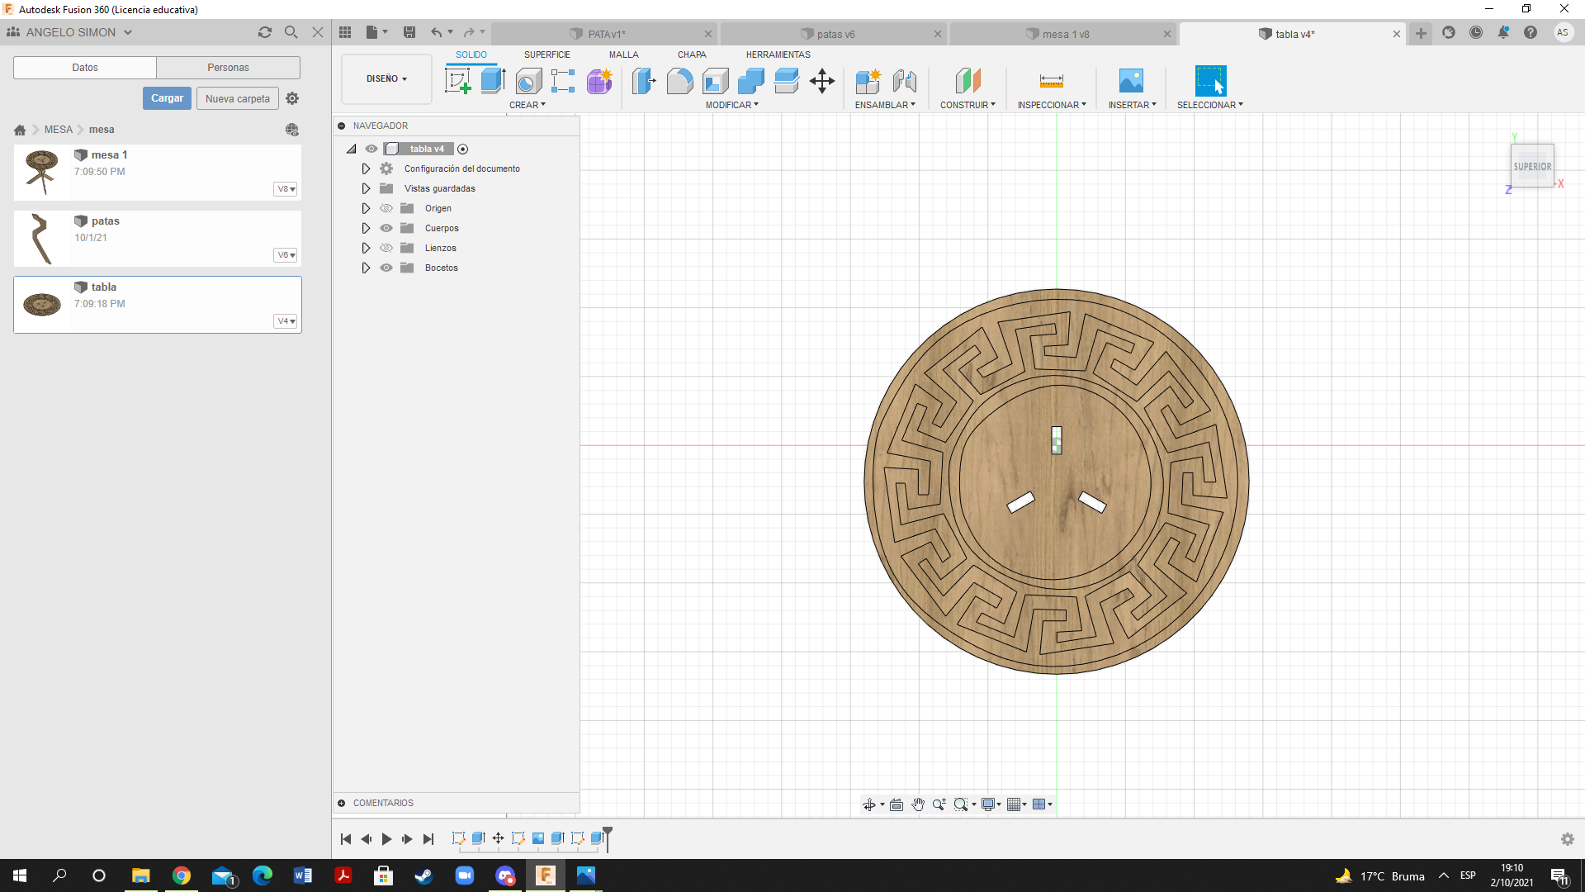Click the Construir offset plane icon

968,81
